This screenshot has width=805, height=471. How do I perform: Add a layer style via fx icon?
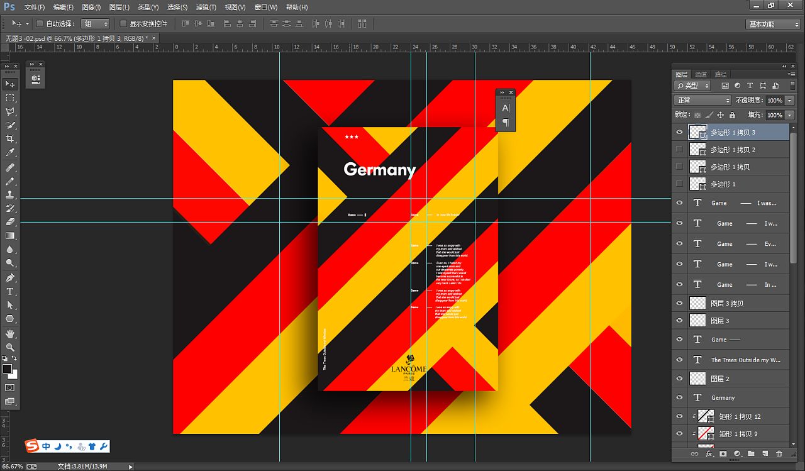pyautogui.click(x=709, y=453)
